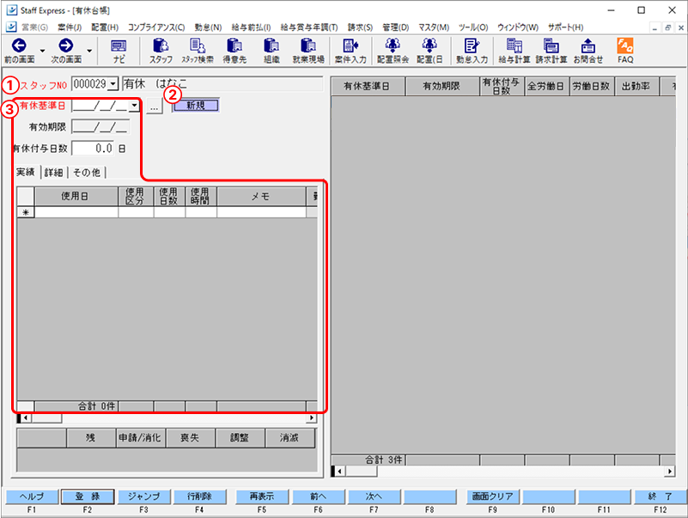The height and width of the screenshot is (518, 688).
Task: Click the 次へ F7 button
Action: coord(374,497)
